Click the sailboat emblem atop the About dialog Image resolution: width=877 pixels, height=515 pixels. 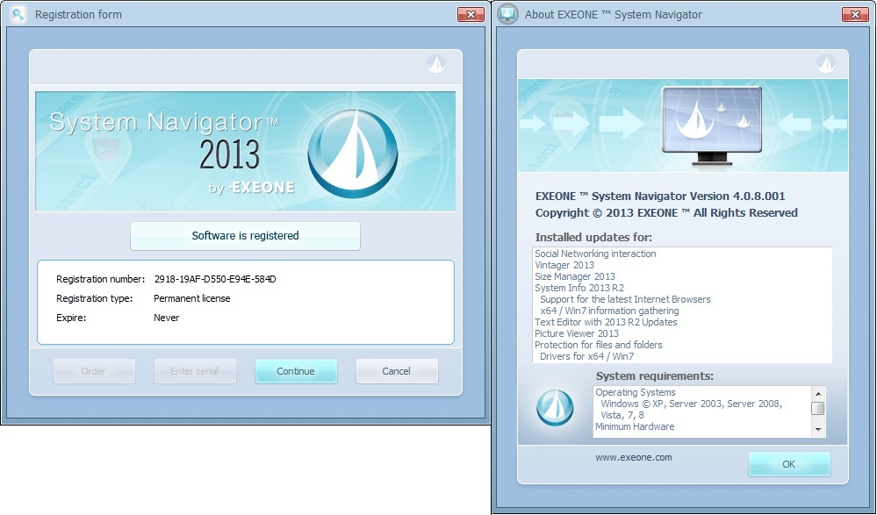[823, 63]
